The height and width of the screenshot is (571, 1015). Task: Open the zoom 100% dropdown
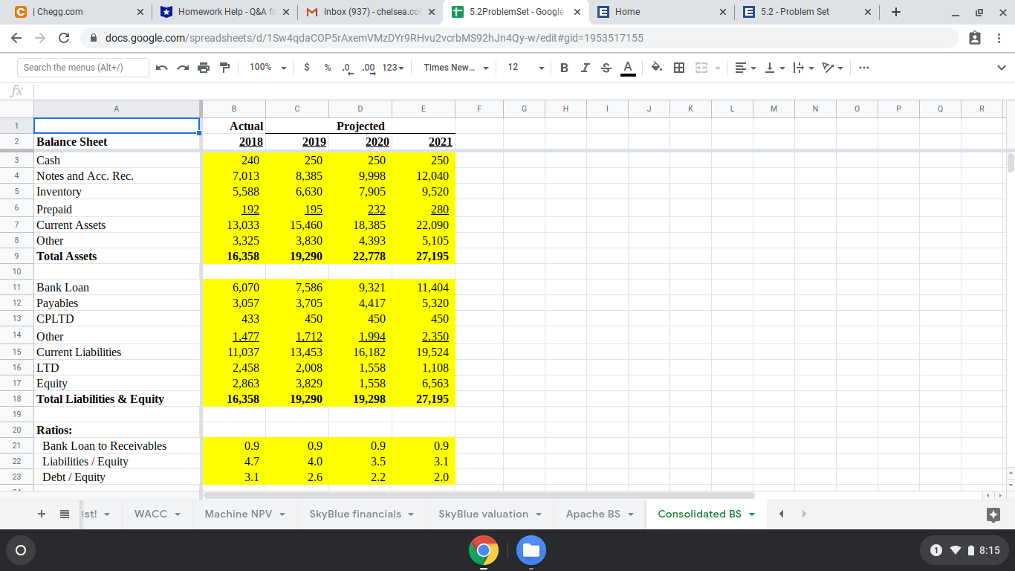click(267, 68)
